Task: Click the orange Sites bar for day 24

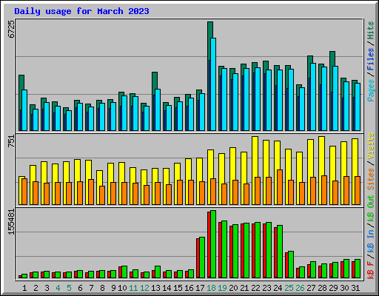Action: (280, 187)
